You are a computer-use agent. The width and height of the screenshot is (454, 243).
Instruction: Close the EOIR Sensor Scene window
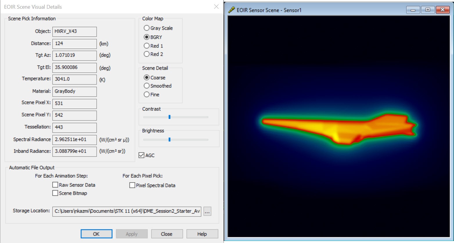click(x=442, y=10)
